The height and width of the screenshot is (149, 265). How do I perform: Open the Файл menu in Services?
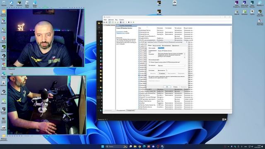pos(105,20)
